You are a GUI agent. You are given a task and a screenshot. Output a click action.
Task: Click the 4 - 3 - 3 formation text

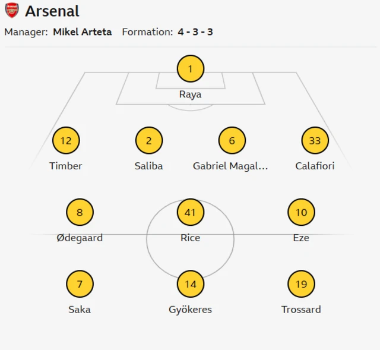click(195, 32)
